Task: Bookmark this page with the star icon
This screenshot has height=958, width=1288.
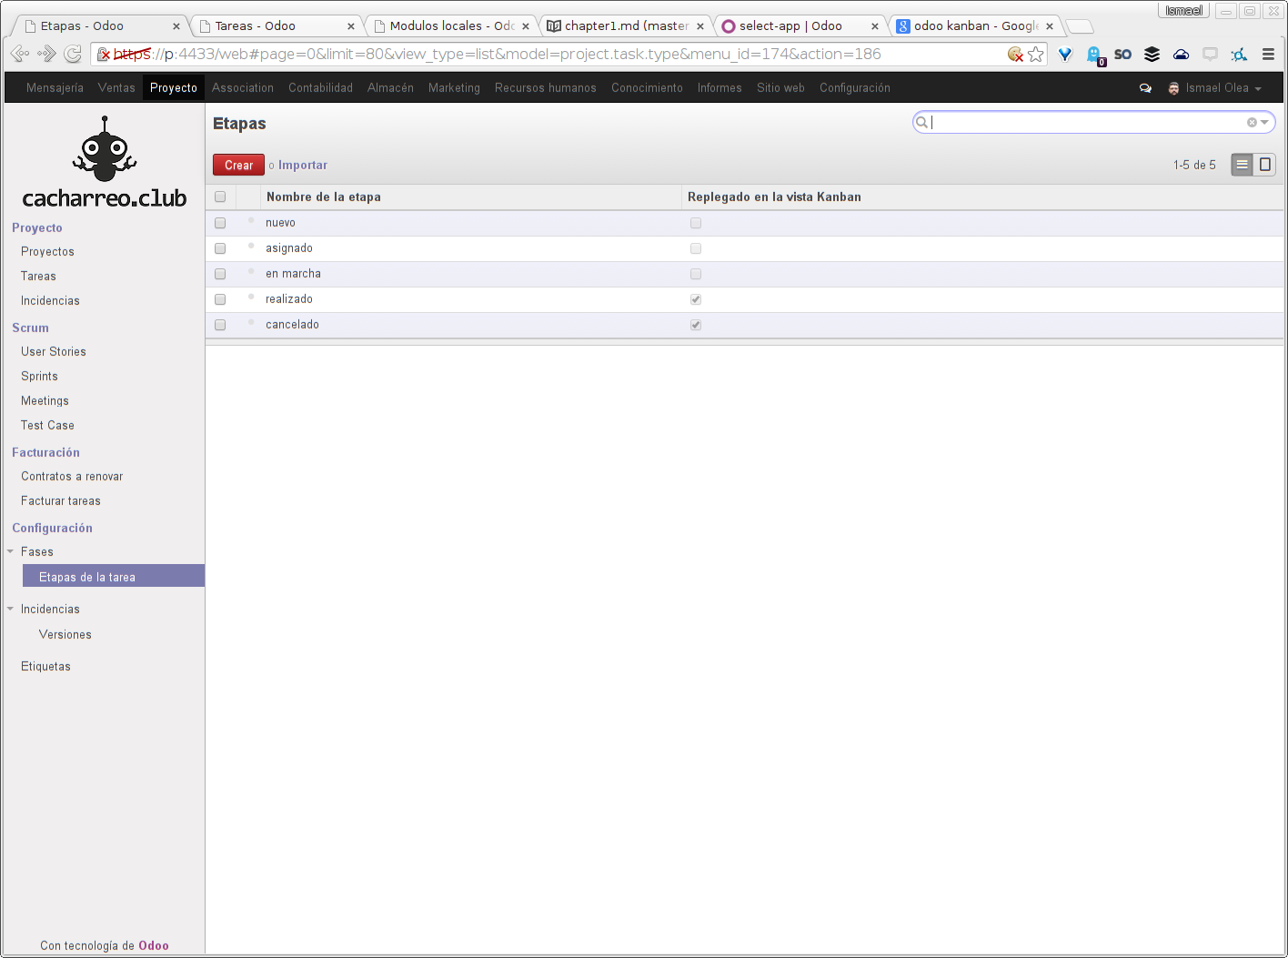Action: pos(1036,55)
